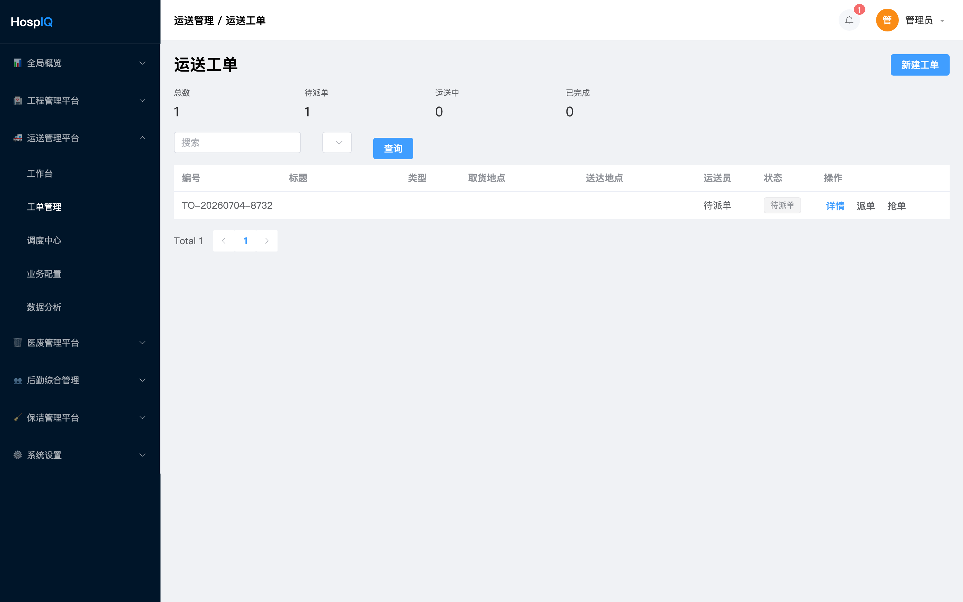Expand 医废管理平台 menu chevron
Screen dimensions: 963x602
click(x=142, y=342)
